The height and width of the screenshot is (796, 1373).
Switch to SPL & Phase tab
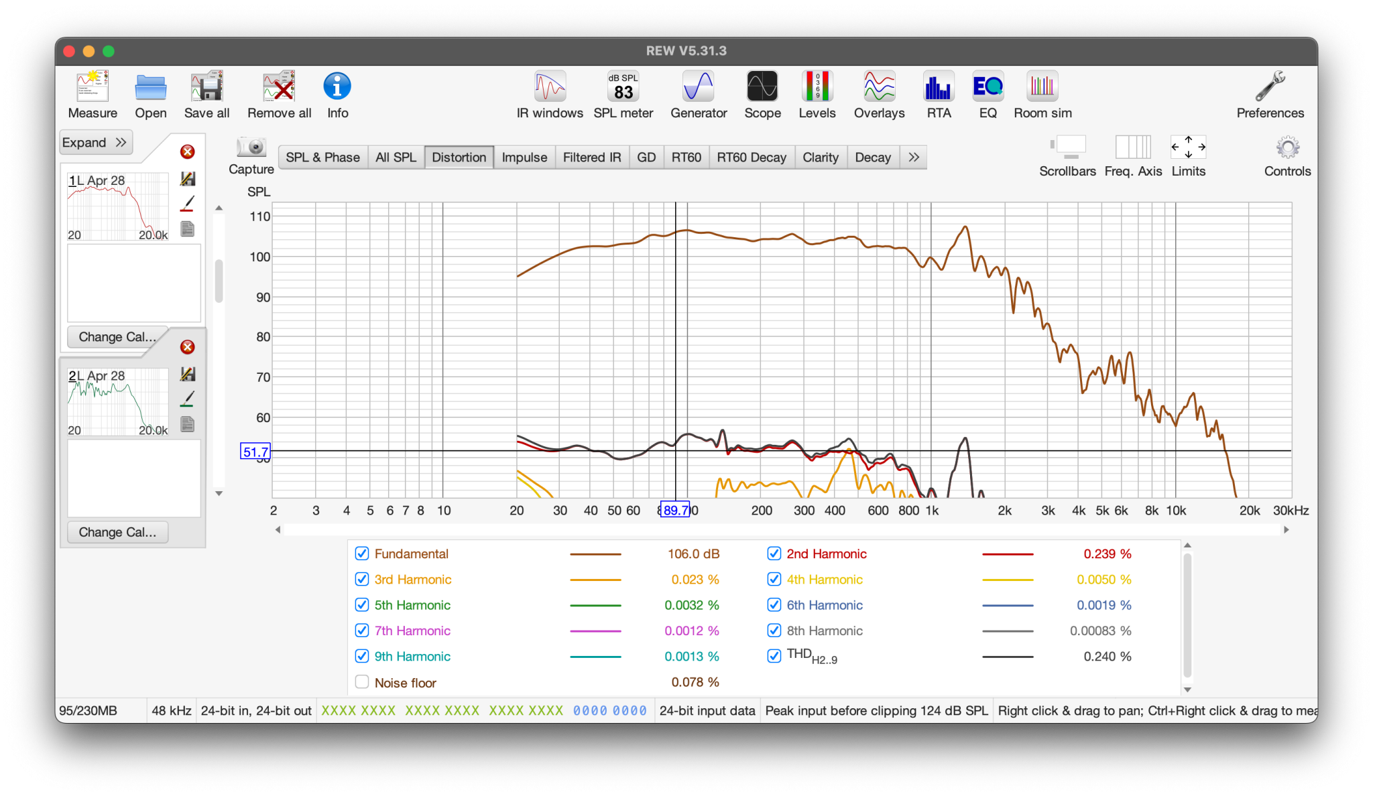[322, 157]
